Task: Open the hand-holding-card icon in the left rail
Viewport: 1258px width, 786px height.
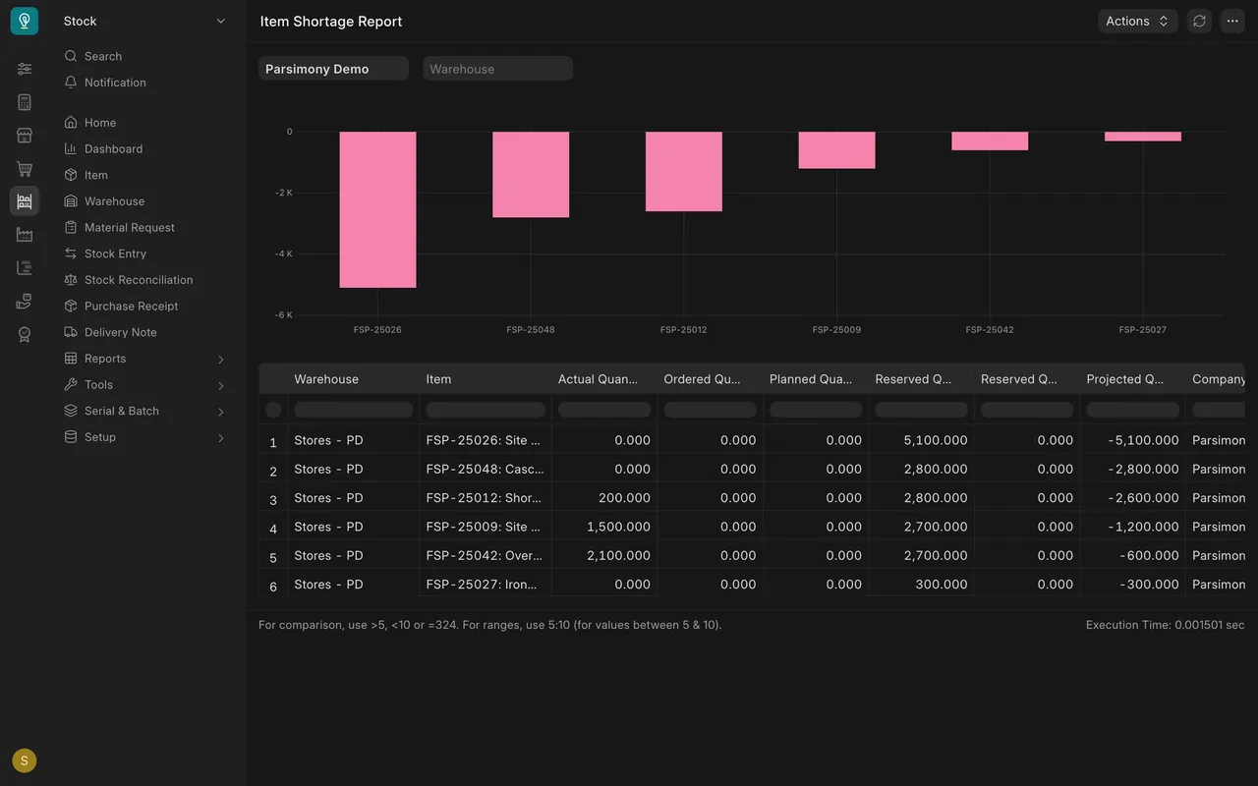Action: [25, 302]
